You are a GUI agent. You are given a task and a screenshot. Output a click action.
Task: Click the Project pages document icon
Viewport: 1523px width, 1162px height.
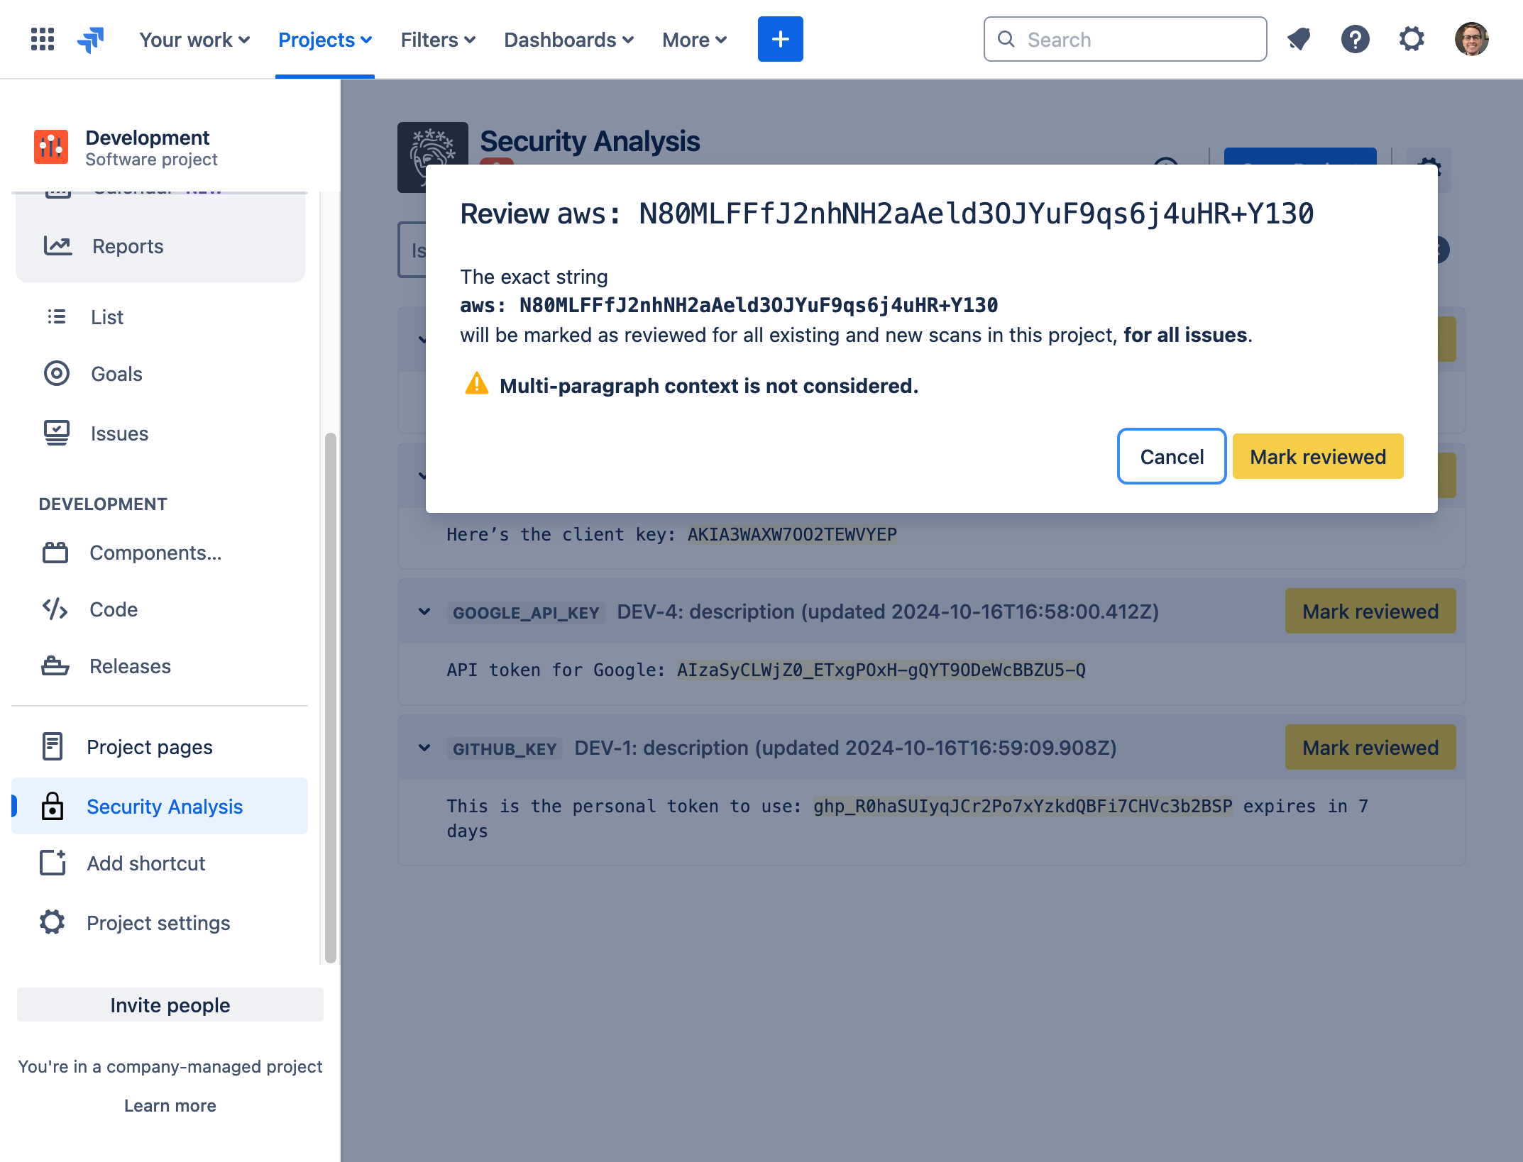click(53, 746)
